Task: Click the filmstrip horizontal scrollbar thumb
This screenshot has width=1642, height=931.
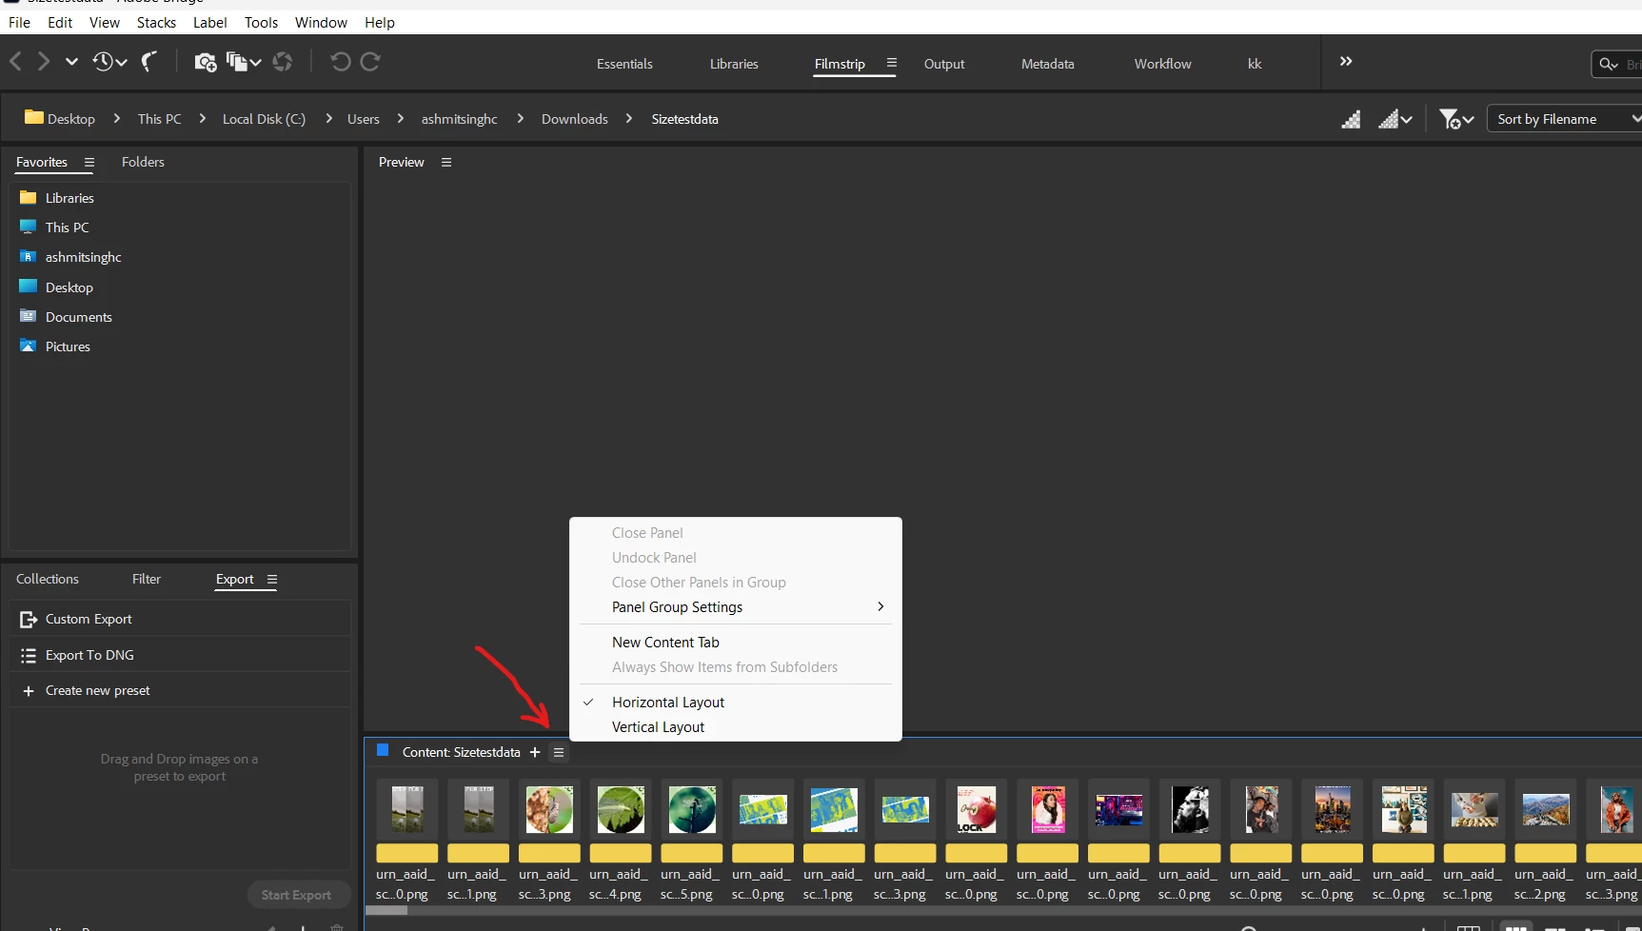Action: (x=386, y=911)
